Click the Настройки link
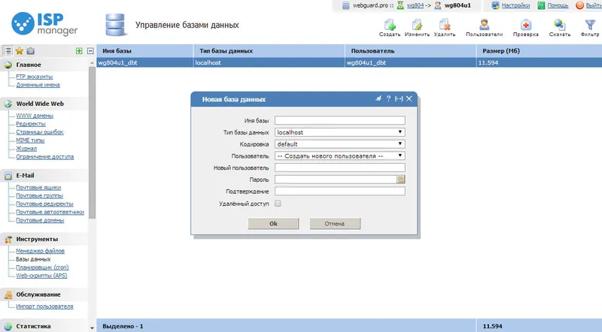The image size is (602, 332). 515,5
